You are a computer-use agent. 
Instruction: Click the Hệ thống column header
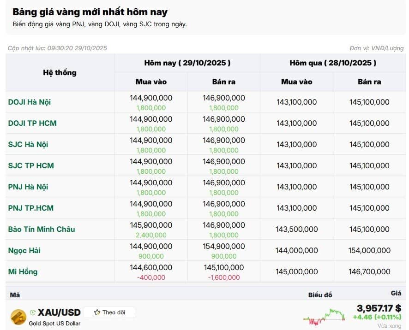[x=60, y=72]
